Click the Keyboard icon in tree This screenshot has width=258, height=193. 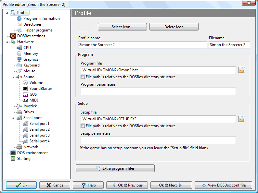pyautogui.click(x=19, y=65)
